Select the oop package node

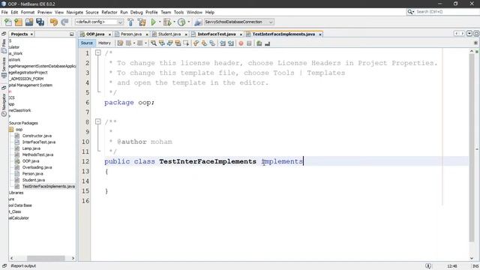click(x=19, y=130)
